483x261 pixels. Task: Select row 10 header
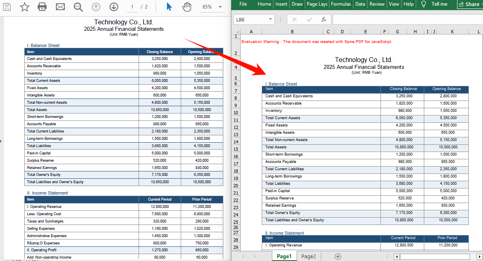(236, 113)
